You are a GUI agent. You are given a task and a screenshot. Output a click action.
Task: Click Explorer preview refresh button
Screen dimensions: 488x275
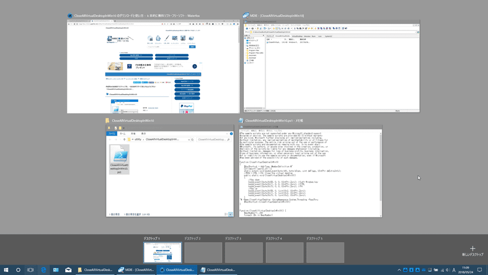click(x=192, y=139)
